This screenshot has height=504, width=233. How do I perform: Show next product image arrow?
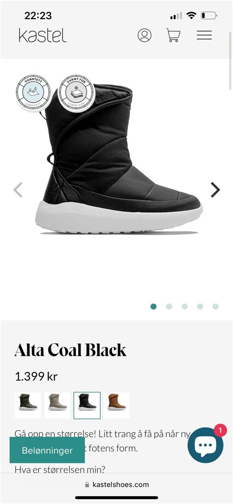(x=215, y=189)
